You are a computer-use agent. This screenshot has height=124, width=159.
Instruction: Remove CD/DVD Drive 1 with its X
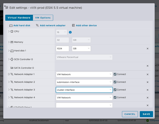(x=147, y=105)
